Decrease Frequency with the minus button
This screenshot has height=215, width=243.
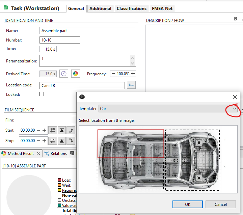(113, 74)
